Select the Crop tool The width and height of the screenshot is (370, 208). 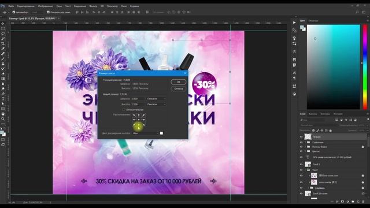point(3,43)
